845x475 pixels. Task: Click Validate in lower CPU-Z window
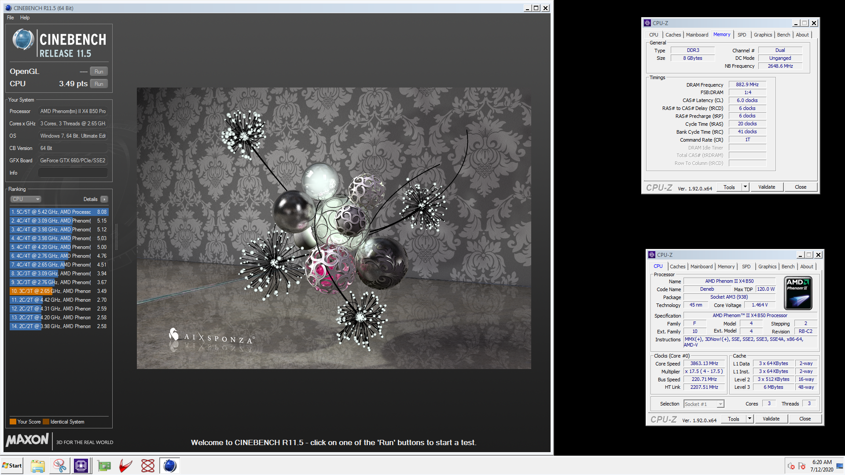click(x=771, y=419)
